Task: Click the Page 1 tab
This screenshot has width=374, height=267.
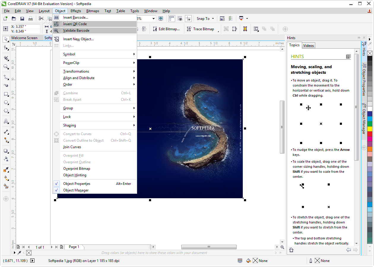Action: click(x=74, y=247)
